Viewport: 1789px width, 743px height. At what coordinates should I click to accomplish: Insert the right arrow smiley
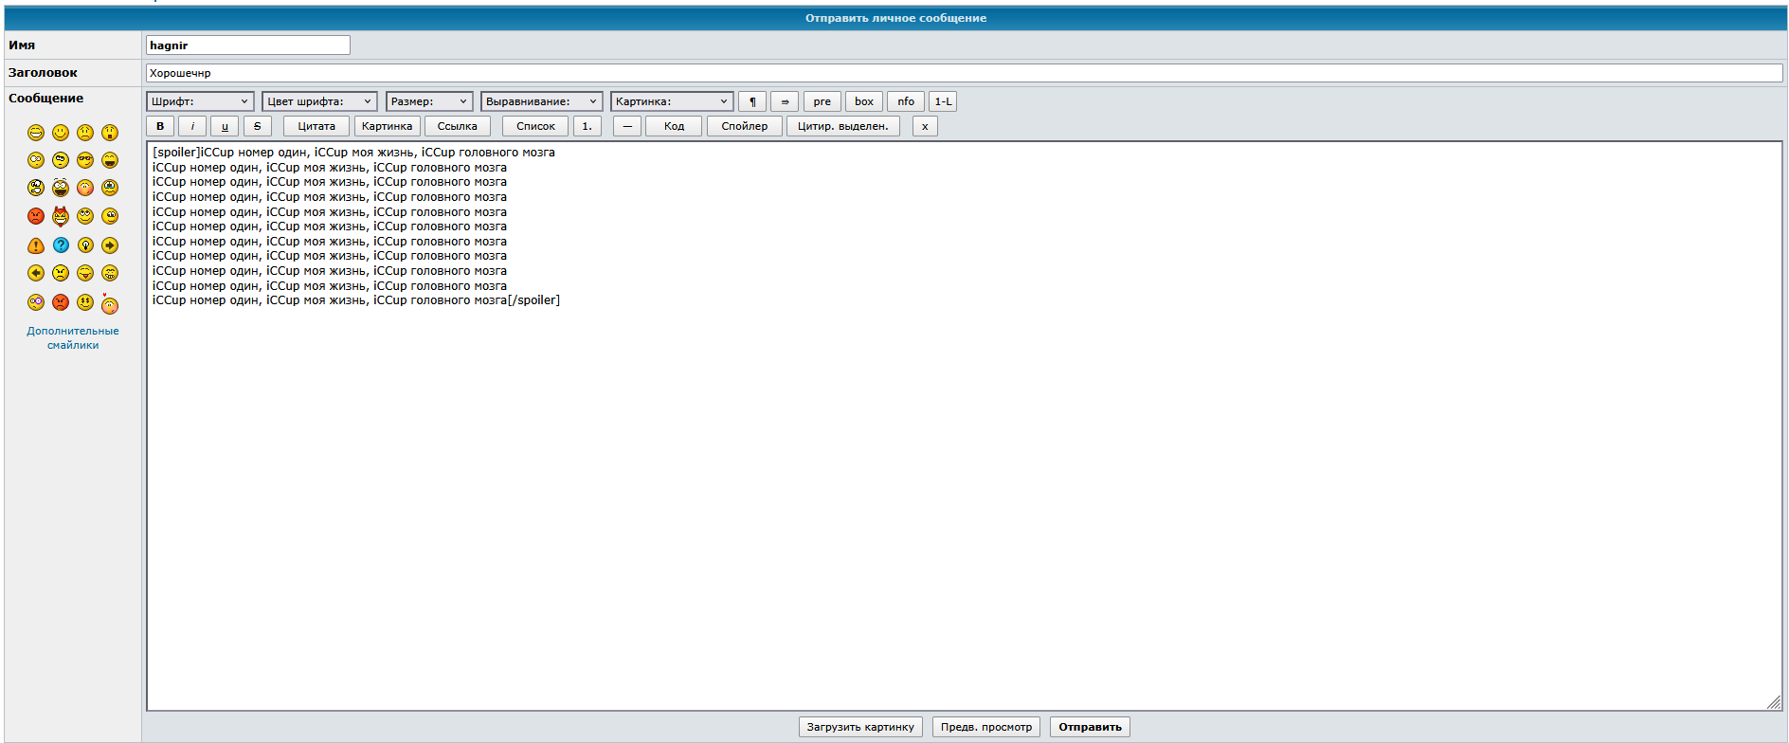pos(110,245)
